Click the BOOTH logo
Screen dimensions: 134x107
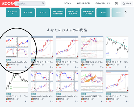(8, 4)
